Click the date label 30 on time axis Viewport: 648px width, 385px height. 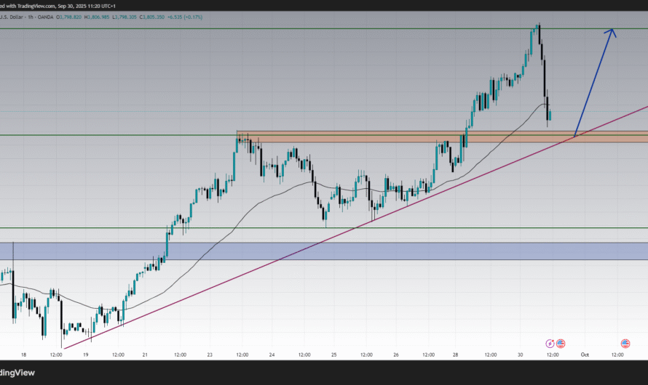pos(520,355)
